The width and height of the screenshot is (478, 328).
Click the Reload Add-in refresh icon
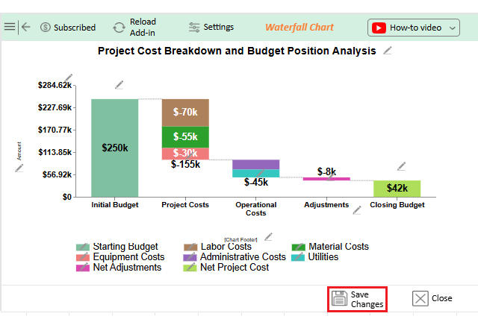coord(119,28)
